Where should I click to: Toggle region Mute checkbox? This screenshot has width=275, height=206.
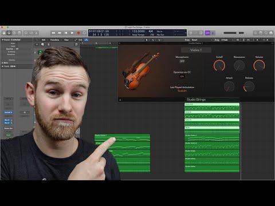pos(17,43)
